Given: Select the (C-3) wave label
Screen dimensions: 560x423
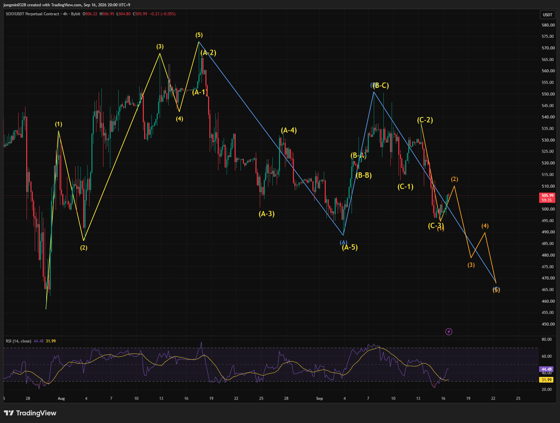Looking at the screenshot, I should 436,226.
